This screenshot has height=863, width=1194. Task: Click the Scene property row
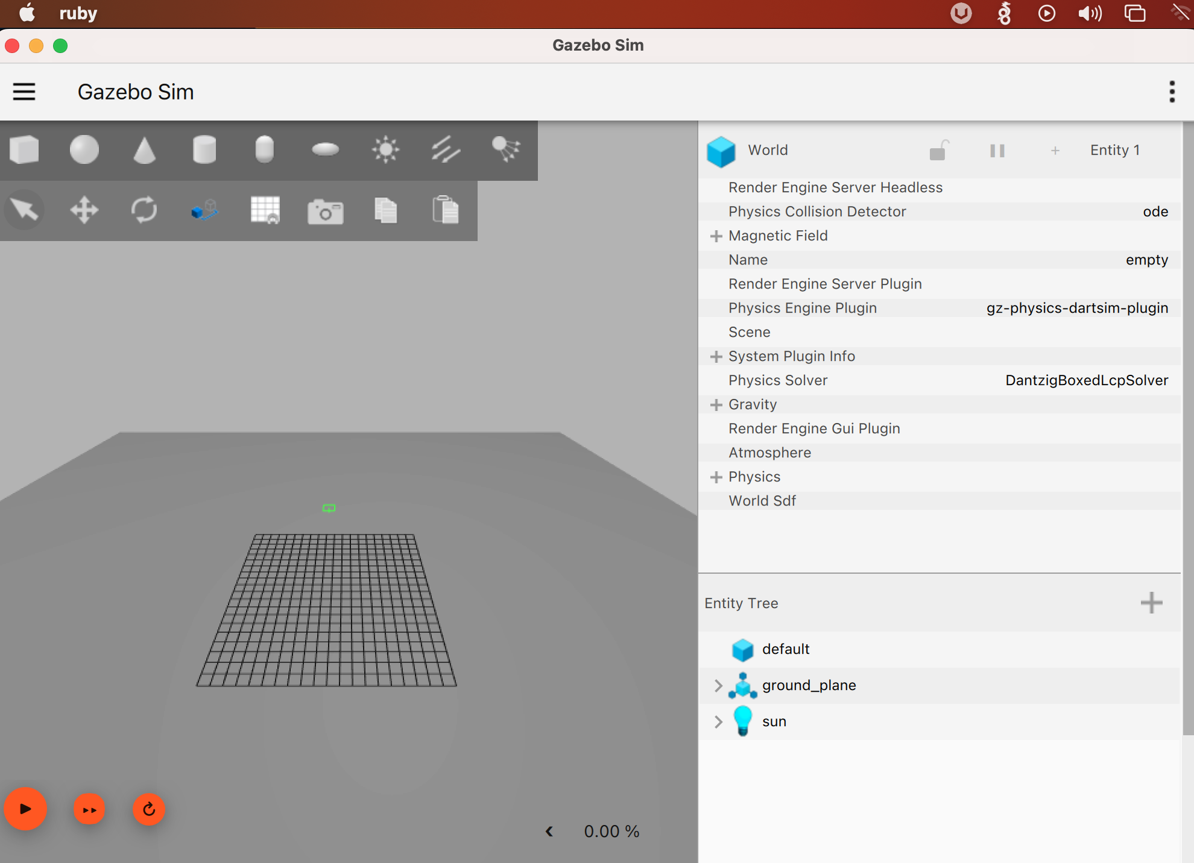pos(939,332)
